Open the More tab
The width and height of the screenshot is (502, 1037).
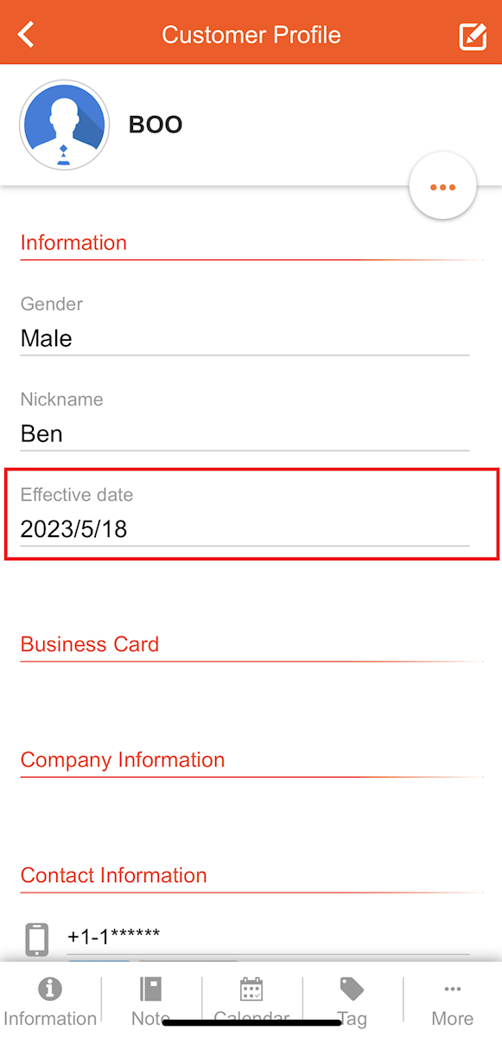pos(453,1002)
